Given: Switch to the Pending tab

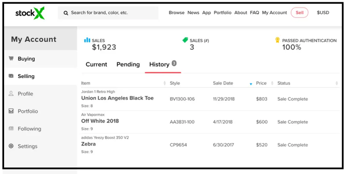Looking at the screenshot, I should pyautogui.click(x=128, y=64).
